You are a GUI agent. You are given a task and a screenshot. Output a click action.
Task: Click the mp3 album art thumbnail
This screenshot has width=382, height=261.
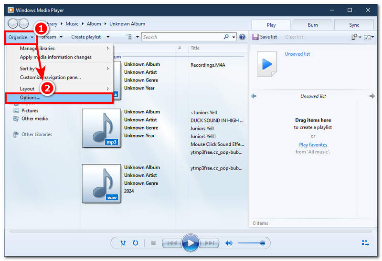point(101,128)
